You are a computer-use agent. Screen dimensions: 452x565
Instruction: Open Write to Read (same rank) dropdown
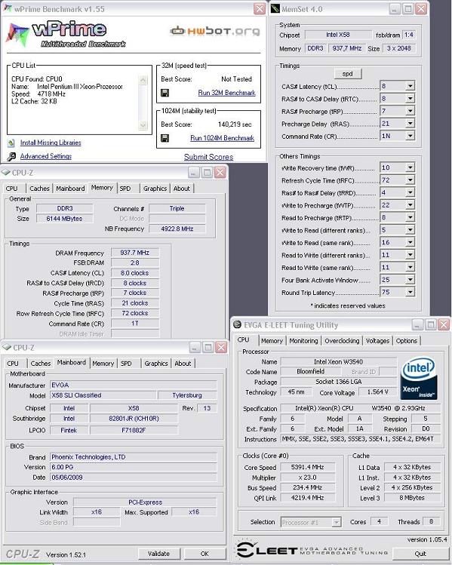[410, 242]
